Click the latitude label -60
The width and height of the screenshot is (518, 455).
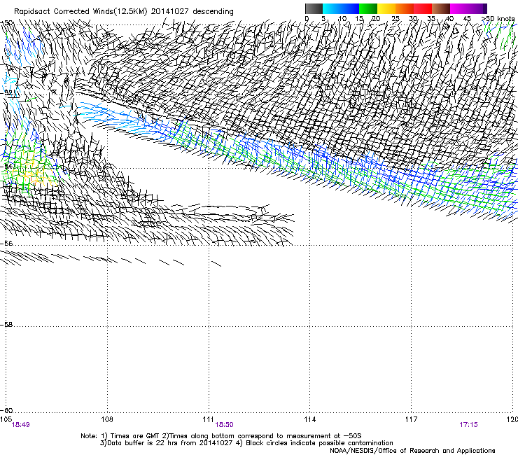click(6, 410)
